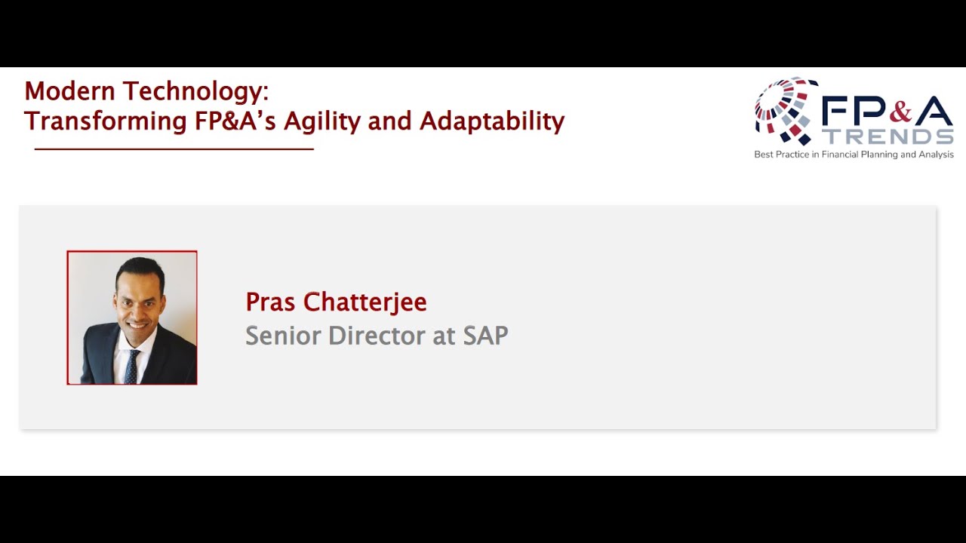Image resolution: width=966 pixels, height=543 pixels.
Task: Click the white area below the speaker card
Action: [483, 452]
